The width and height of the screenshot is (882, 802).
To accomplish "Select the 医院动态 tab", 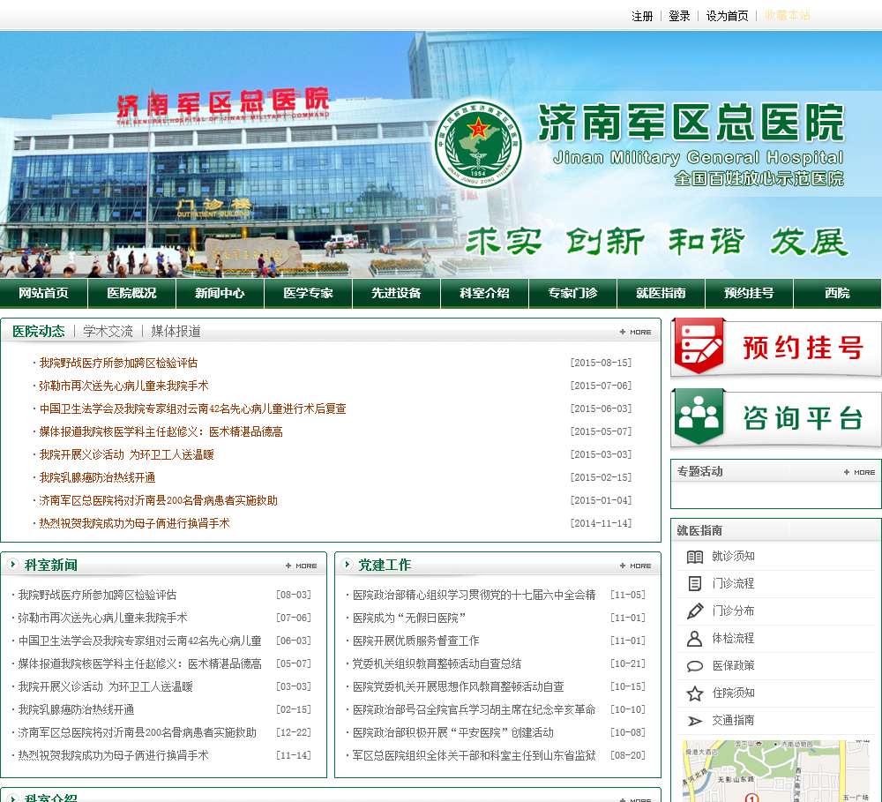I will click(38, 331).
